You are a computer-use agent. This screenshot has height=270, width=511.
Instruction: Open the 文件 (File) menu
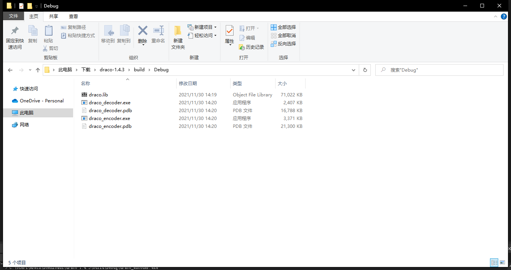point(13,16)
